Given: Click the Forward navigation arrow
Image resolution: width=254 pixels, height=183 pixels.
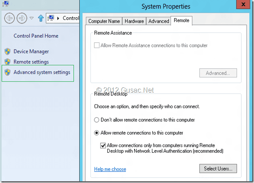Looking at the screenshot, I should pyautogui.click(x=22, y=18).
